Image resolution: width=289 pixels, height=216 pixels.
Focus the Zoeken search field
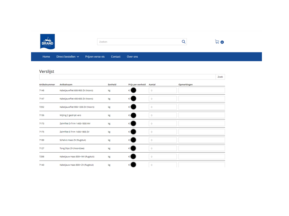click(142, 42)
